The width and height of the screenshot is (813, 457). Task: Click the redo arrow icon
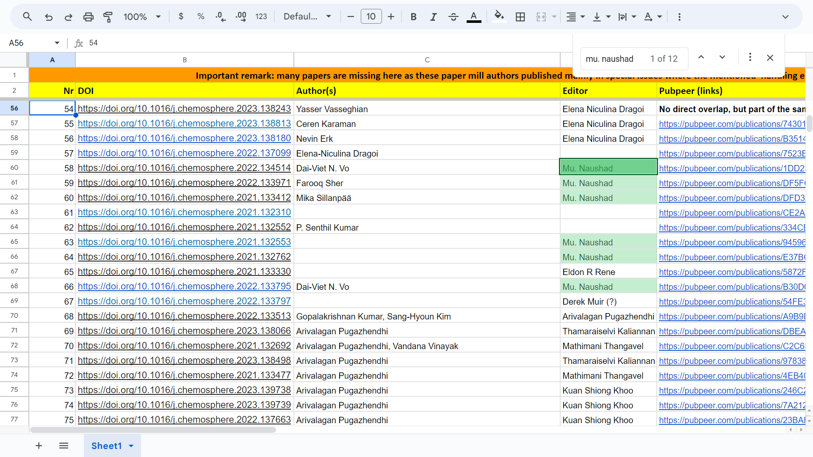click(68, 17)
